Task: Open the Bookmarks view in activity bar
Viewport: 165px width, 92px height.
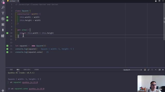Action: point(3,30)
